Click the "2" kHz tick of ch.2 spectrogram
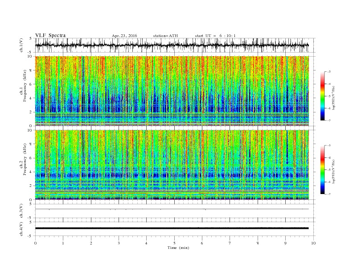 click(31, 186)
